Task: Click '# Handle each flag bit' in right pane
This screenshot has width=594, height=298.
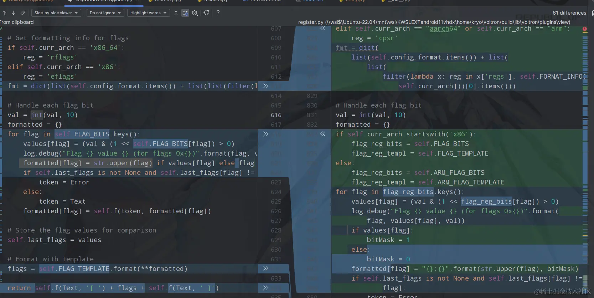Action: 379,105
